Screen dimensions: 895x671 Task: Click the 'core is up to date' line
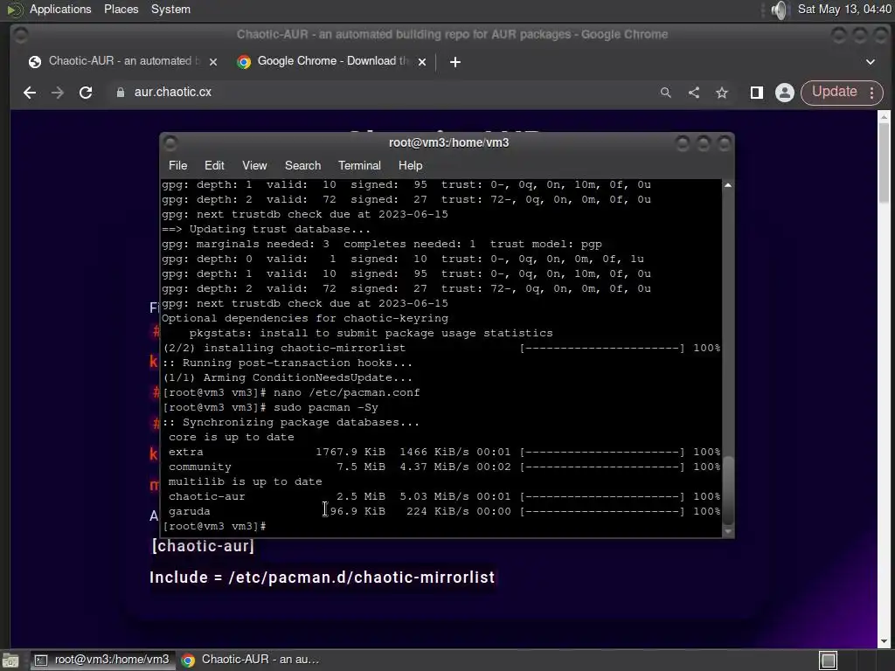click(231, 437)
